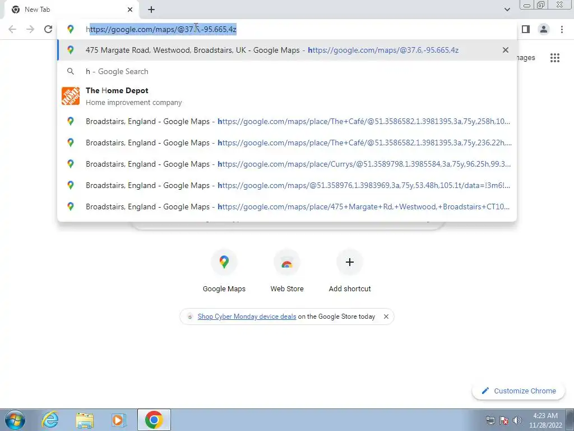Screen dimensions: 574x431
Task: Open a new tab with plus button
Action: 151,10
